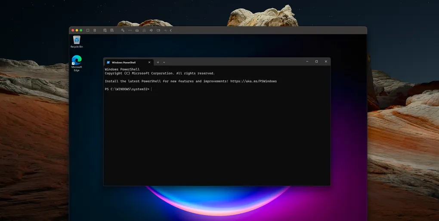
Task: Enter full screen using the green button
Action: click(81, 30)
